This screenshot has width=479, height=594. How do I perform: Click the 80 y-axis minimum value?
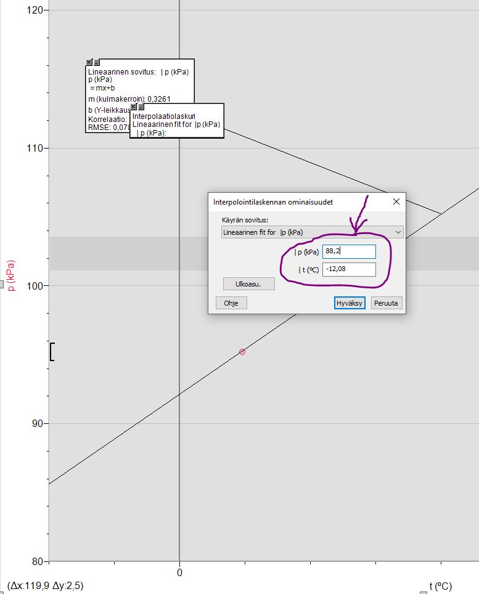coord(38,561)
